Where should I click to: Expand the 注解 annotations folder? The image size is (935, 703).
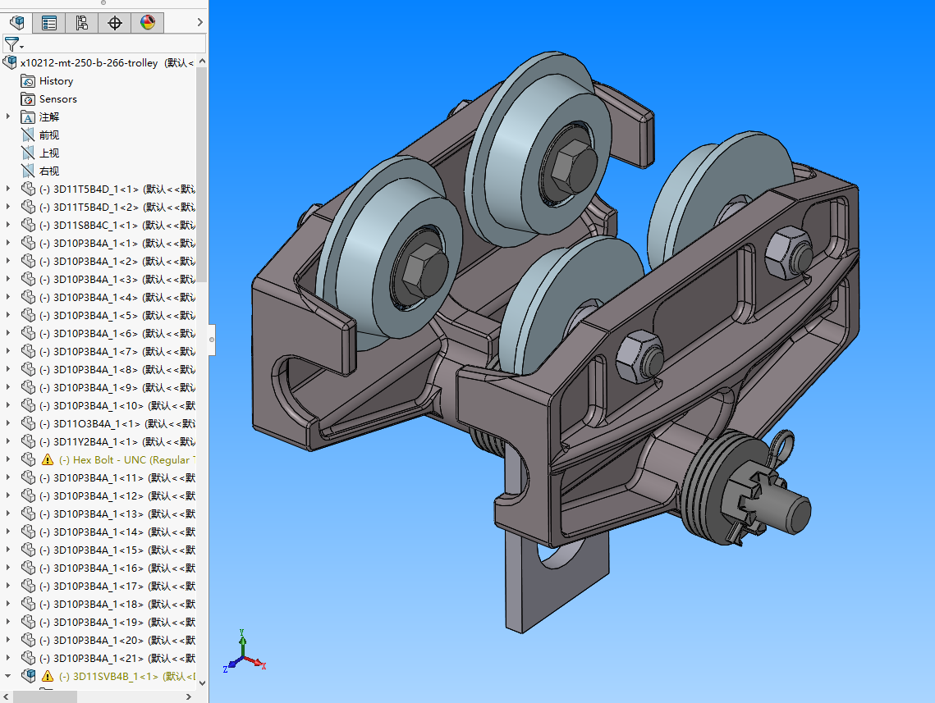7,116
